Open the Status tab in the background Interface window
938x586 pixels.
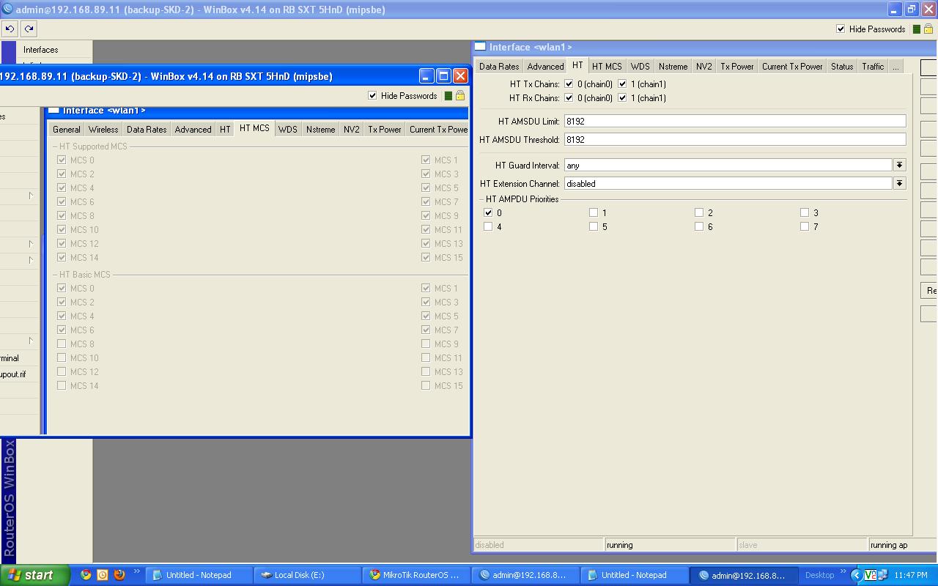tap(842, 67)
